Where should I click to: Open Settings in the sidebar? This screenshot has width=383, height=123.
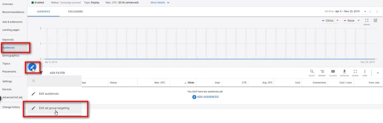coord(7,81)
